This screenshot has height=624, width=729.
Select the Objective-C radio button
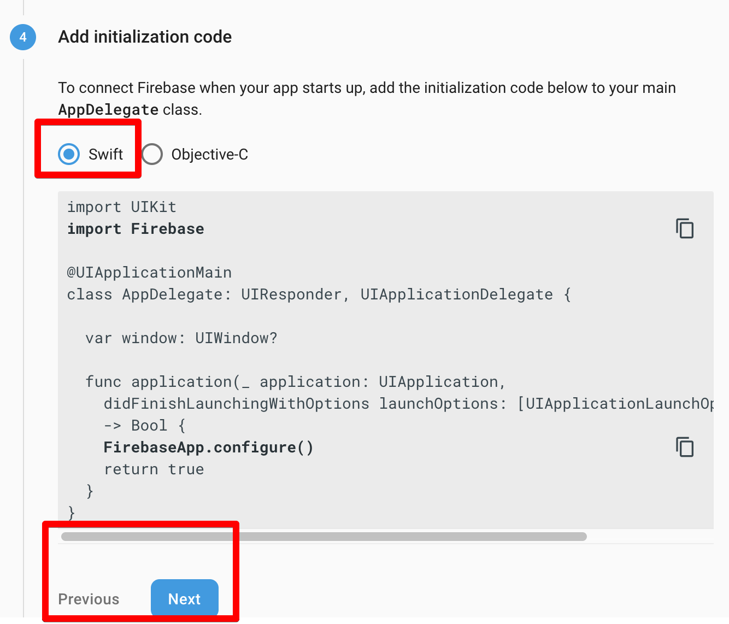point(152,154)
